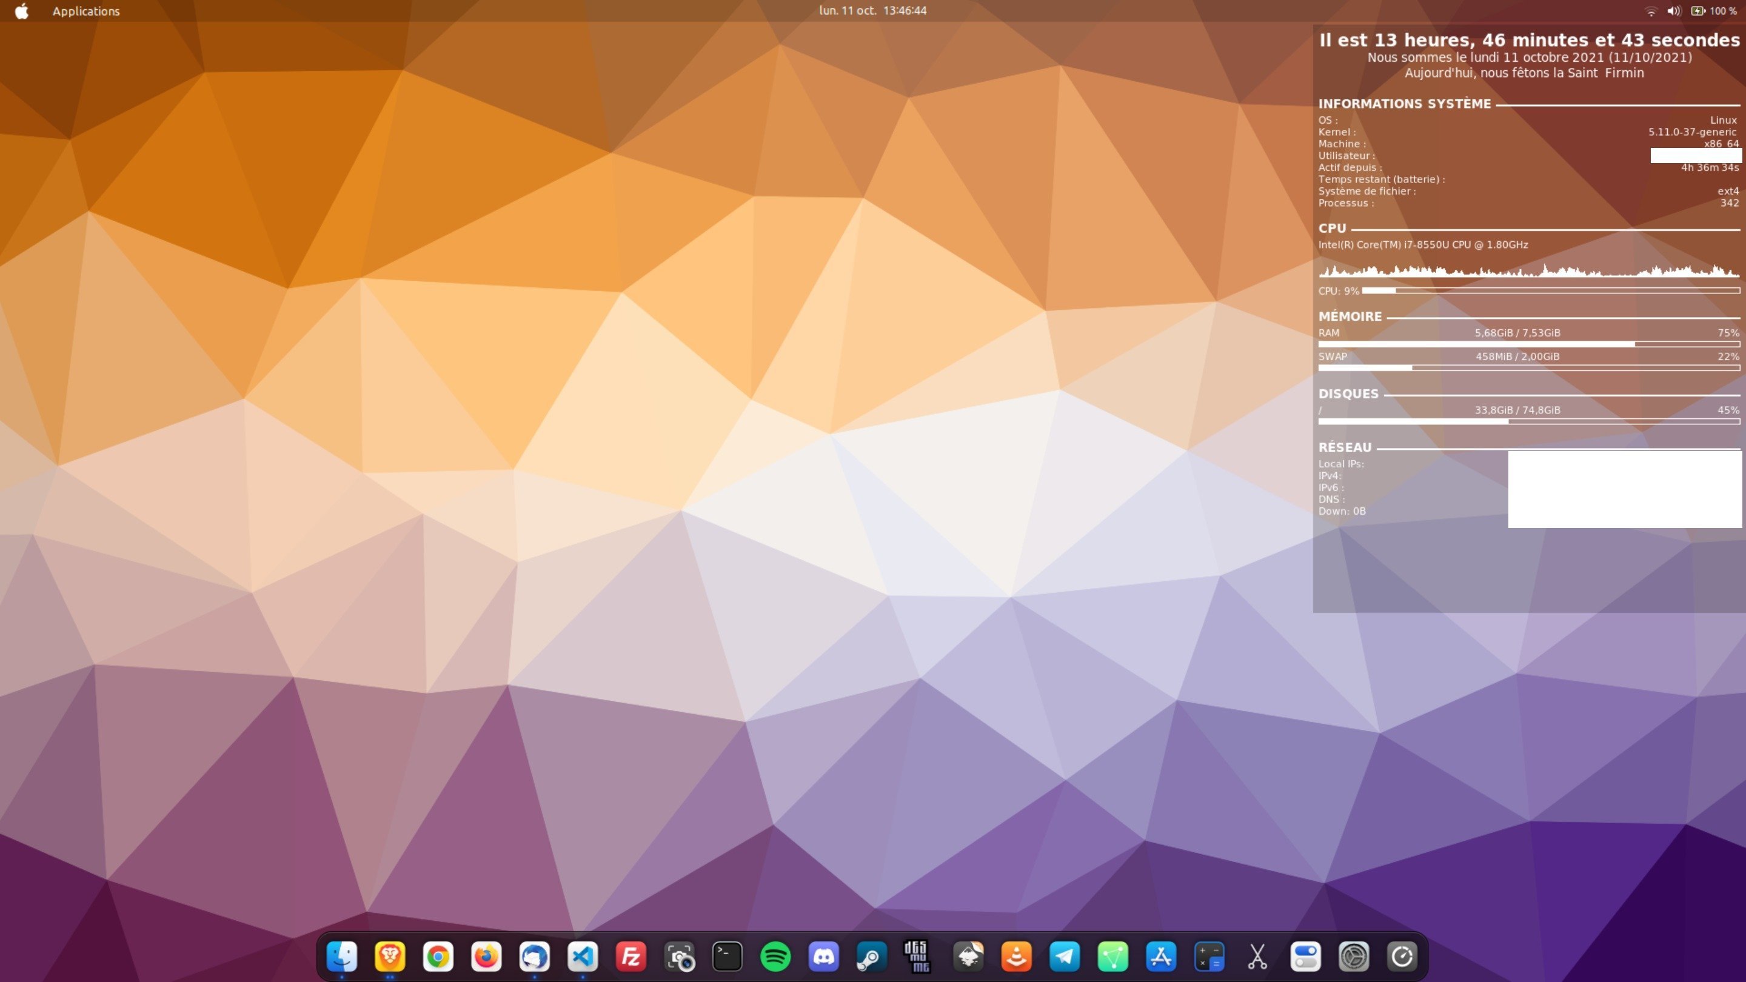Open the Wi-Fi network indicator
The height and width of the screenshot is (982, 1746).
tap(1651, 11)
